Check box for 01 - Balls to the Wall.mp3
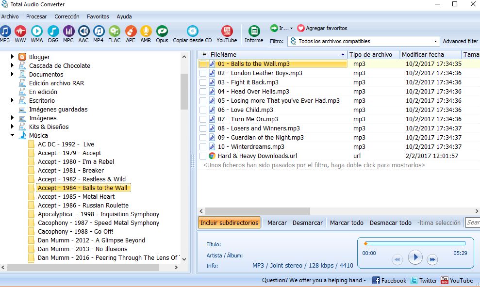The width and height of the screenshot is (480, 287). (203, 64)
